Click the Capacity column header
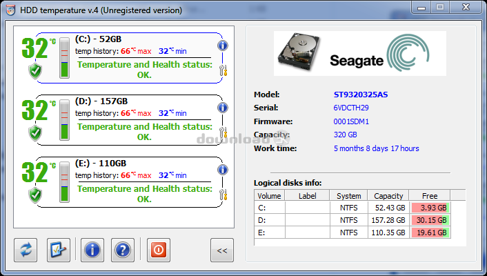This screenshot has height=276, width=487. [x=388, y=196]
